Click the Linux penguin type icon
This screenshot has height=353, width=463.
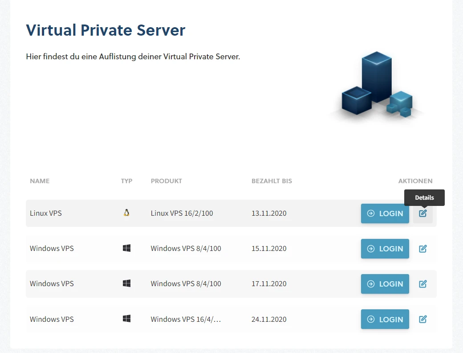point(126,213)
